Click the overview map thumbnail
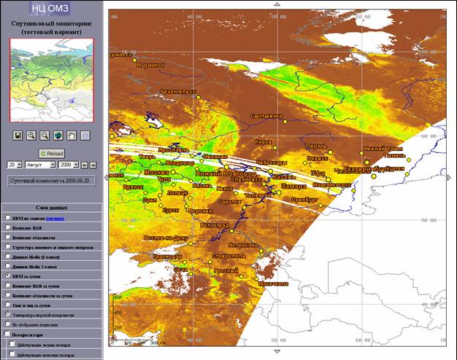457x360 pixels. click(x=51, y=80)
